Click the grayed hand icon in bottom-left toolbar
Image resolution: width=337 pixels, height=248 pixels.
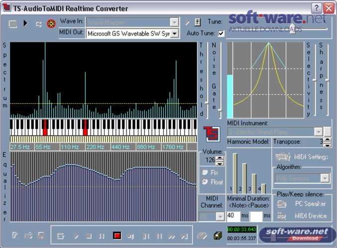pyautogui.click(x=28, y=236)
